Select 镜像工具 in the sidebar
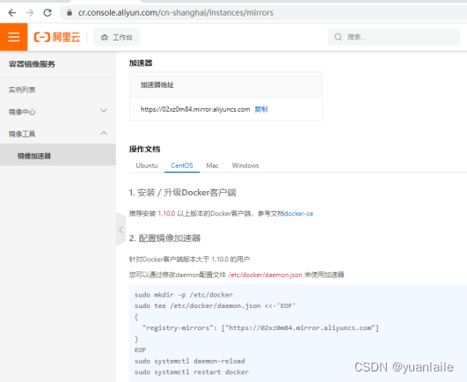 tap(22, 134)
